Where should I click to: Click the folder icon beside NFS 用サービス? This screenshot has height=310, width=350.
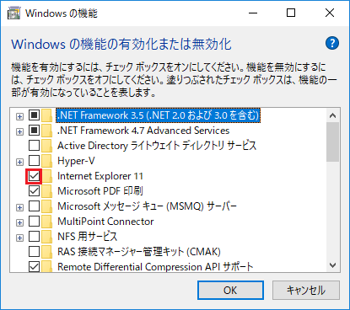click(47, 237)
